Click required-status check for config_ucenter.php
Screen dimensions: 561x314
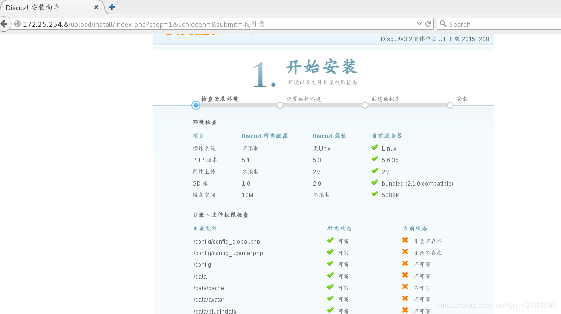[330, 252]
